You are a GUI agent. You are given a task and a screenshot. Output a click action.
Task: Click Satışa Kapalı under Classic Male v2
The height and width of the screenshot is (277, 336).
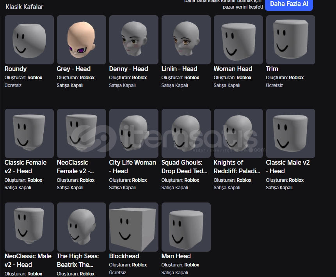[279, 187]
